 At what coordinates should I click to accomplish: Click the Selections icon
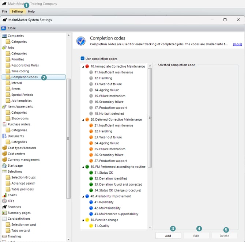coord(4,171)
